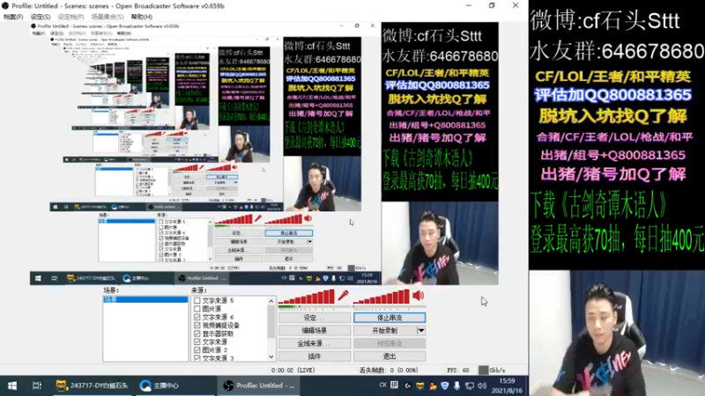
Task: Stop streaming with 停止串流
Action: pyautogui.click(x=390, y=318)
